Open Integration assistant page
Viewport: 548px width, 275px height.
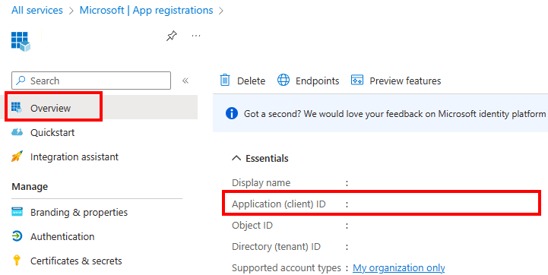pos(74,157)
